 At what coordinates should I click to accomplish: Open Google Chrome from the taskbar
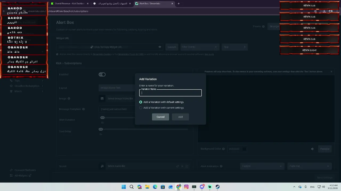click(178, 187)
